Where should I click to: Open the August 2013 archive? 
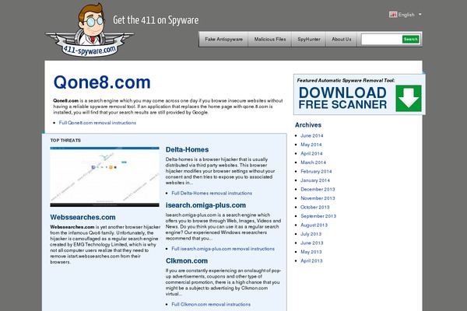click(314, 225)
